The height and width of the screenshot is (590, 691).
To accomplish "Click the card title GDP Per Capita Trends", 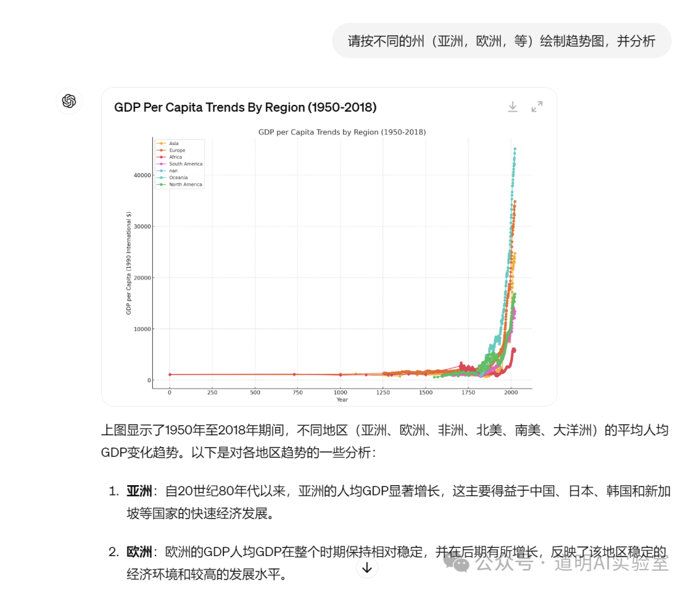I will point(245,107).
